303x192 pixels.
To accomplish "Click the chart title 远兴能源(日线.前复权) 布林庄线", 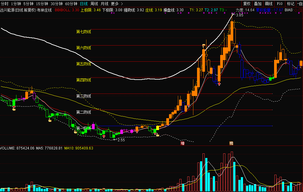I will pos(26,10).
